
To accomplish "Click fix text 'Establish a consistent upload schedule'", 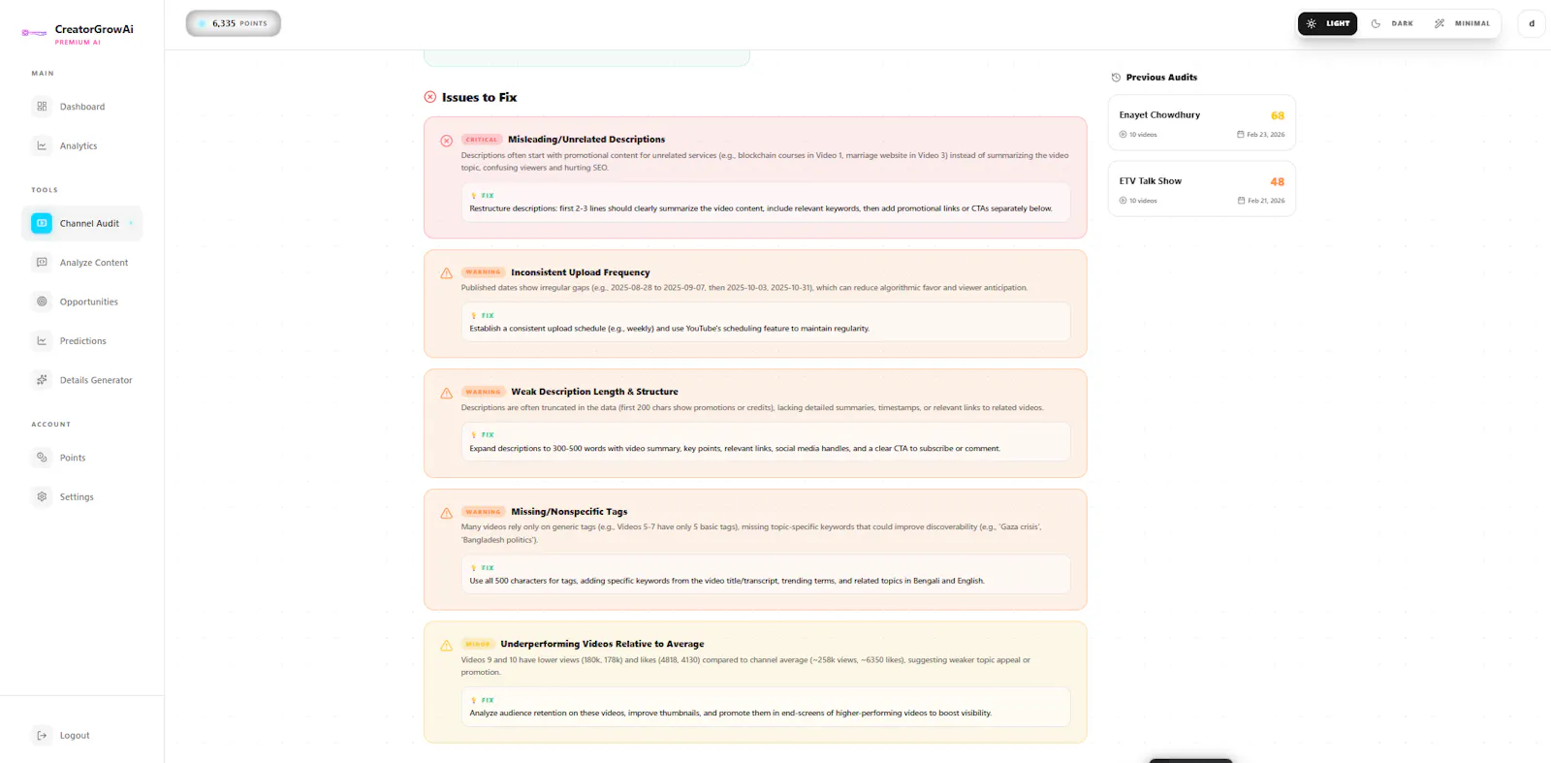I will [670, 329].
